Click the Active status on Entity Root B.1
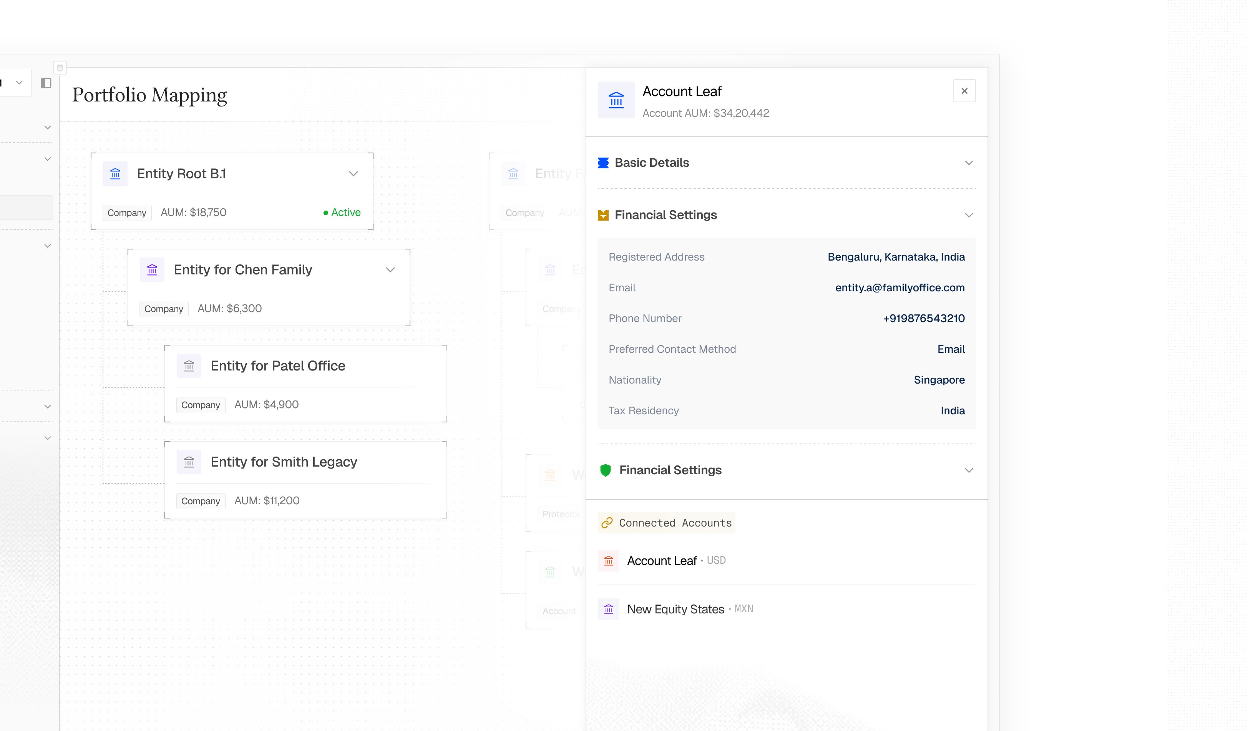The height and width of the screenshot is (731, 1248). (x=342, y=213)
